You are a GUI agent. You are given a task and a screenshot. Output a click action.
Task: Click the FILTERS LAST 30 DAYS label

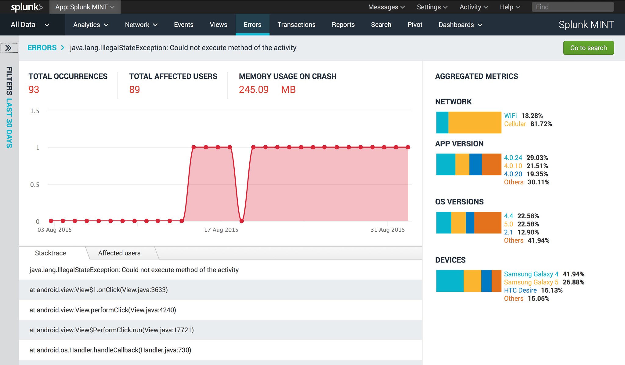[x=9, y=107]
